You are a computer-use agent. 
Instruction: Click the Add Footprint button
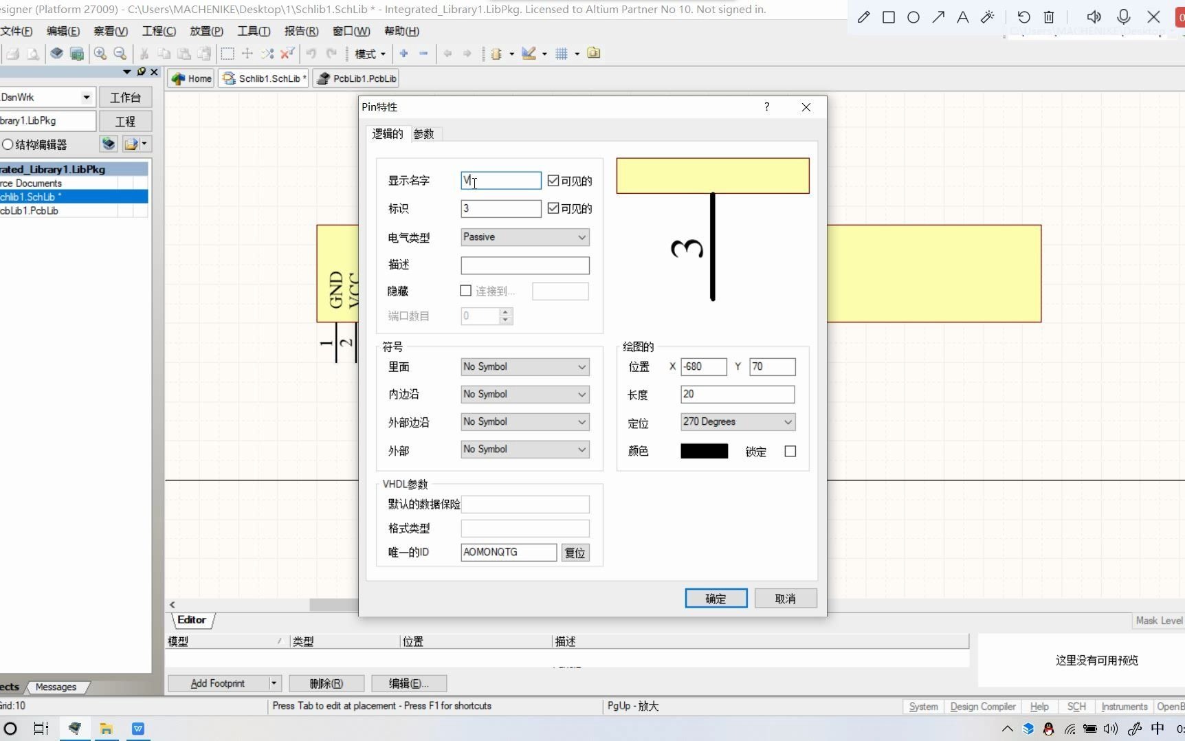(x=218, y=683)
